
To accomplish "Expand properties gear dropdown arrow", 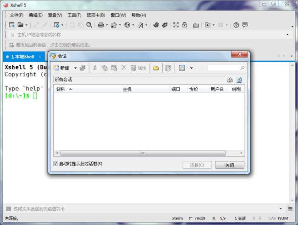I will tap(62, 25).
